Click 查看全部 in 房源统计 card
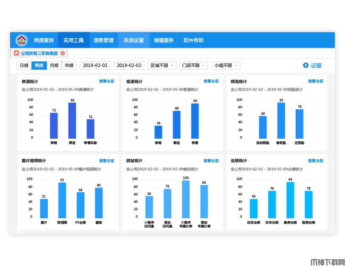 click(107, 81)
